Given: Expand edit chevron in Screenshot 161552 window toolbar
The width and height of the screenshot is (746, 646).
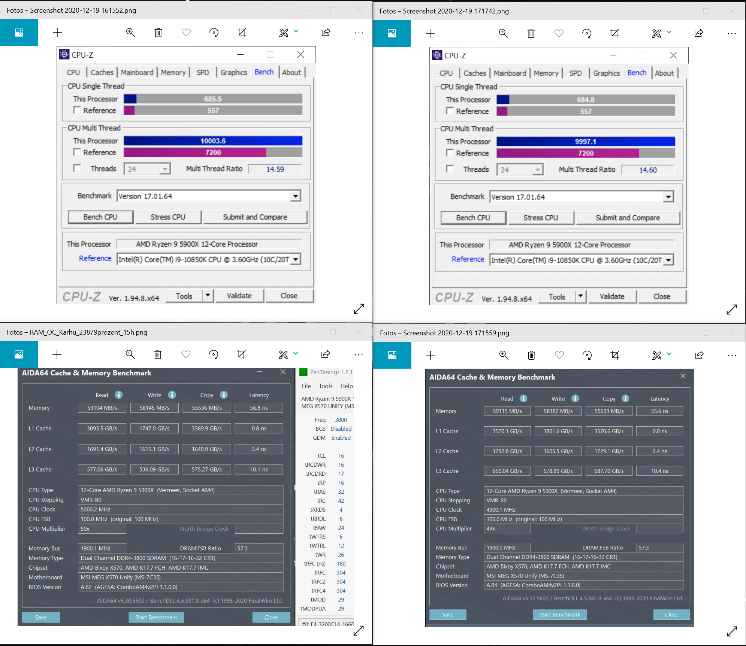Looking at the screenshot, I should (296, 32).
